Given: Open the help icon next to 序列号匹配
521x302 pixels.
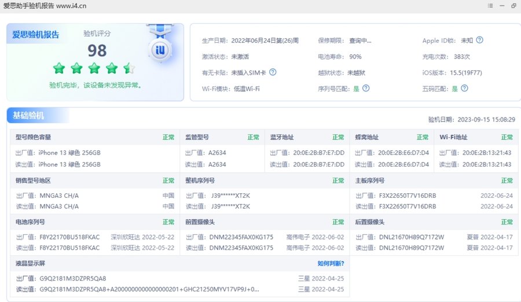Looking at the screenshot, I should click(x=366, y=88).
